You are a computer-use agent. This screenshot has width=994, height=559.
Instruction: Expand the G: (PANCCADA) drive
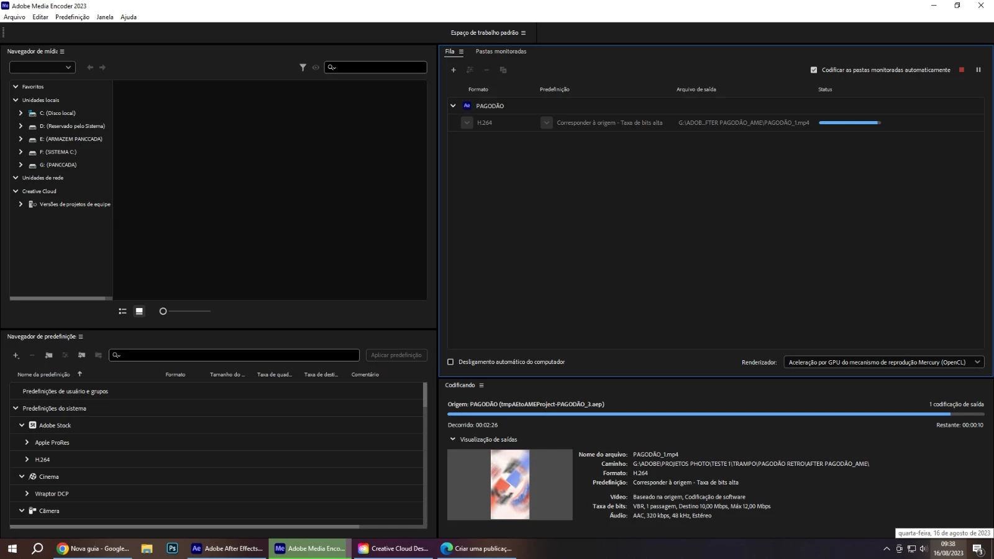coord(21,165)
